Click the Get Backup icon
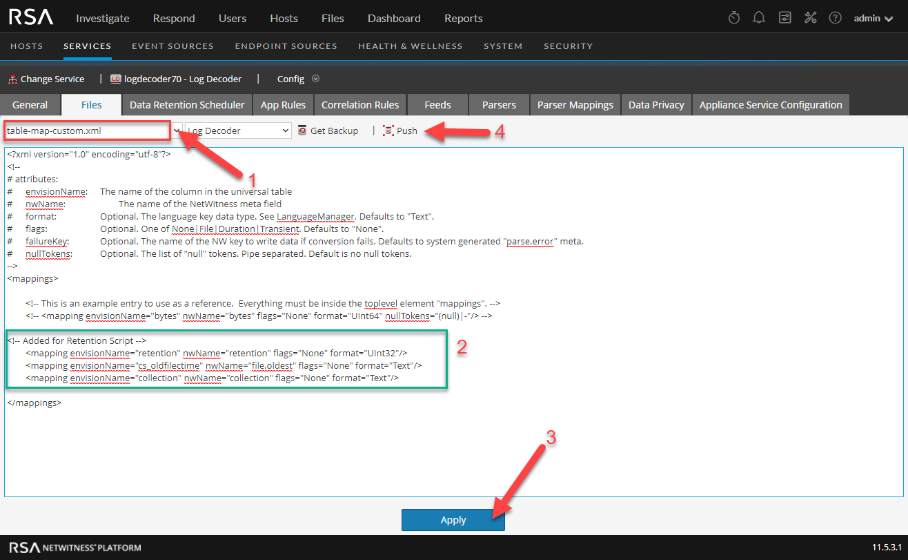 pyautogui.click(x=302, y=131)
